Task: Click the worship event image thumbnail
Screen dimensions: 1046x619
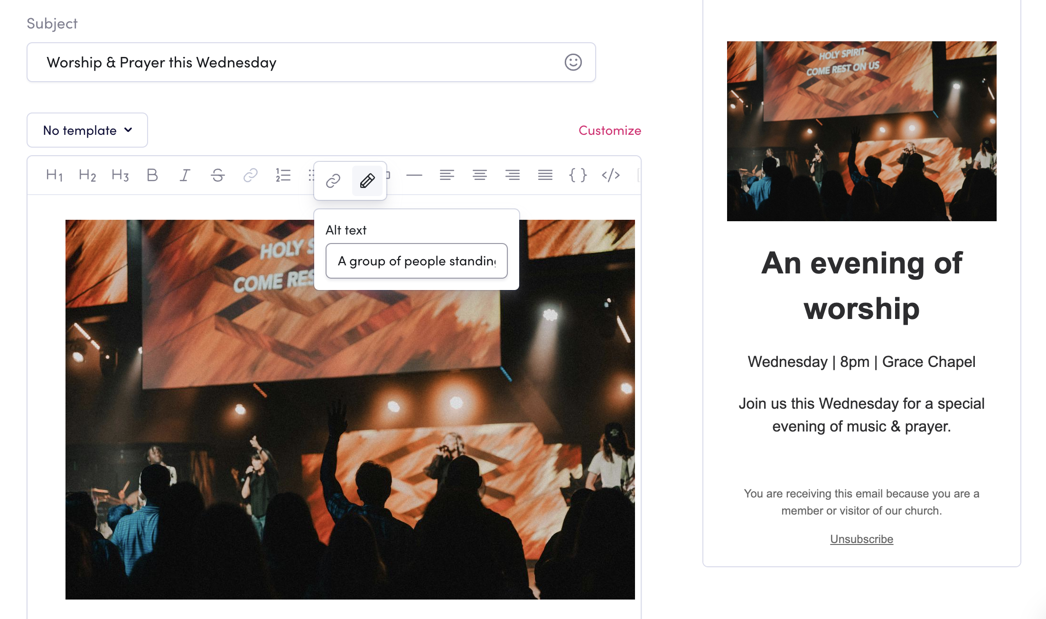Action: [861, 131]
